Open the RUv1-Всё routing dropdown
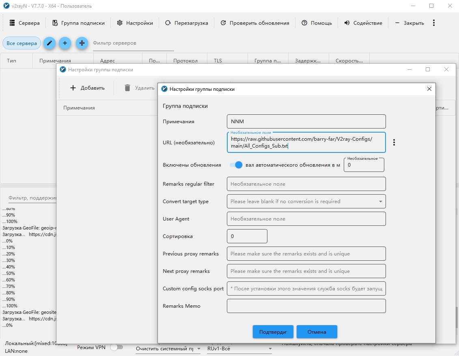459x356 pixels. click(x=240, y=349)
